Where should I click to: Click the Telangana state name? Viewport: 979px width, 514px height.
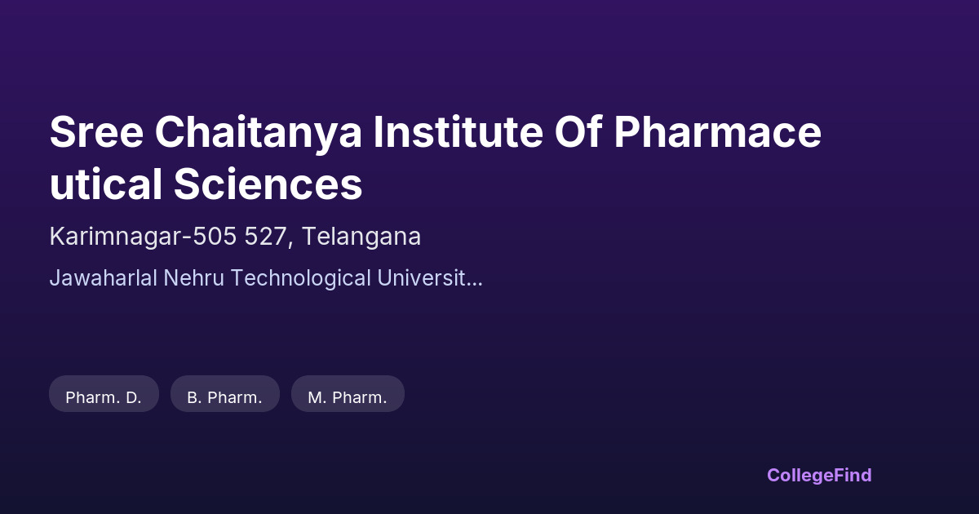361,237
